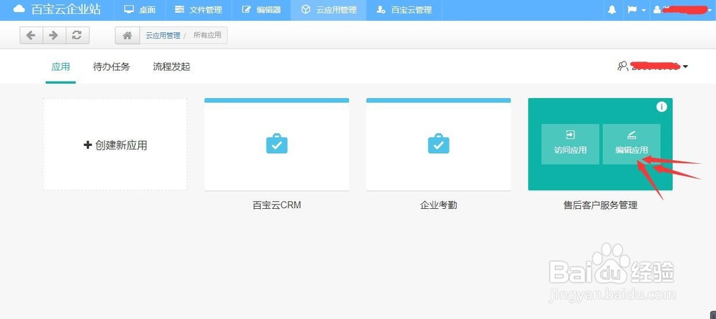
Task: Click the cloud logo icon
Action: 19,9
